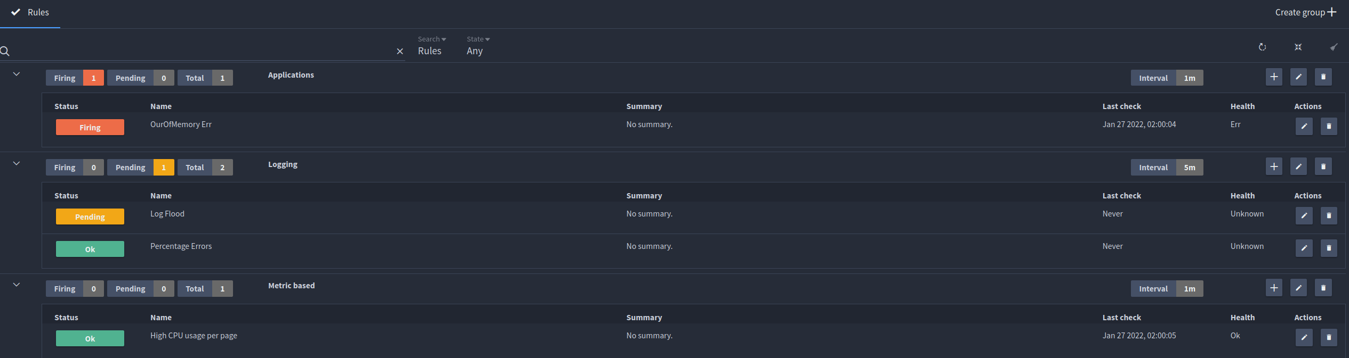Delete the Metric based group
Viewport: 1349px width, 358px height.
(x=1323, y=288)
